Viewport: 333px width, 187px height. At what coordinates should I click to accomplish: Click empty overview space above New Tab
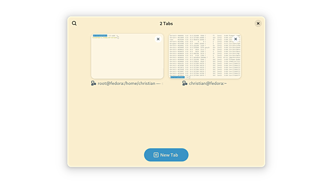pos(166,119)
